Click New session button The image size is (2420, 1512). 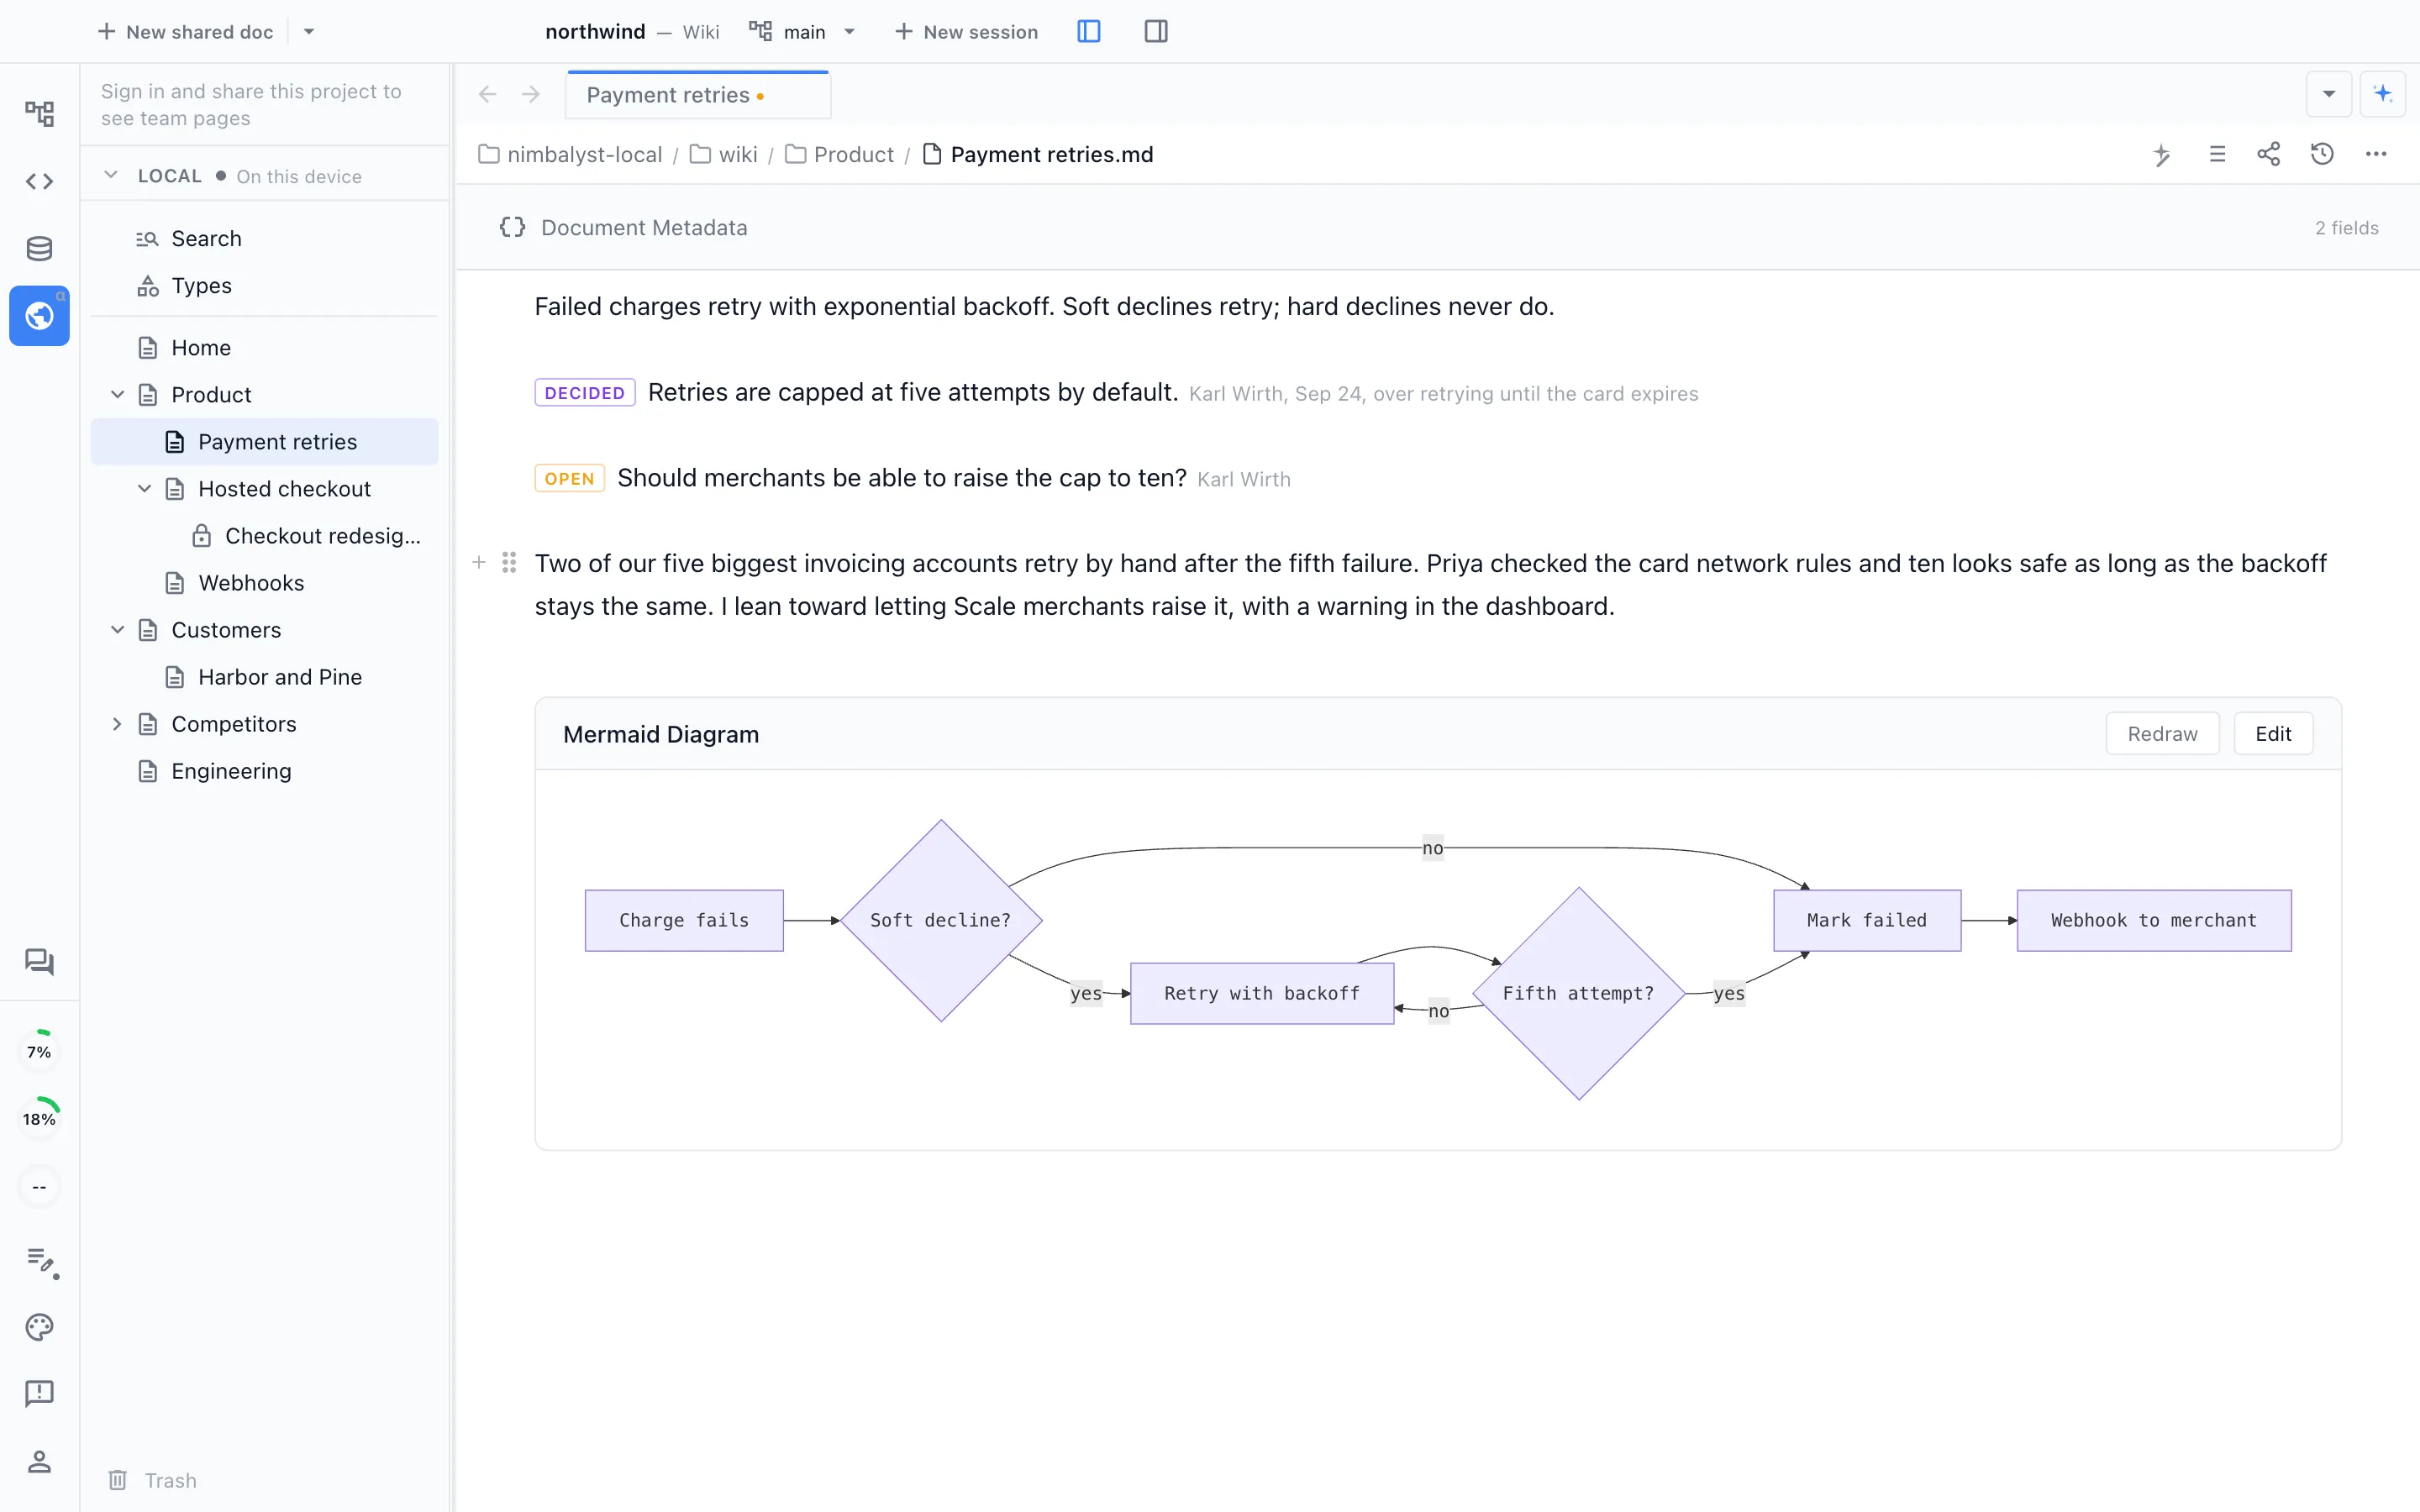click(x=966, y=32)
